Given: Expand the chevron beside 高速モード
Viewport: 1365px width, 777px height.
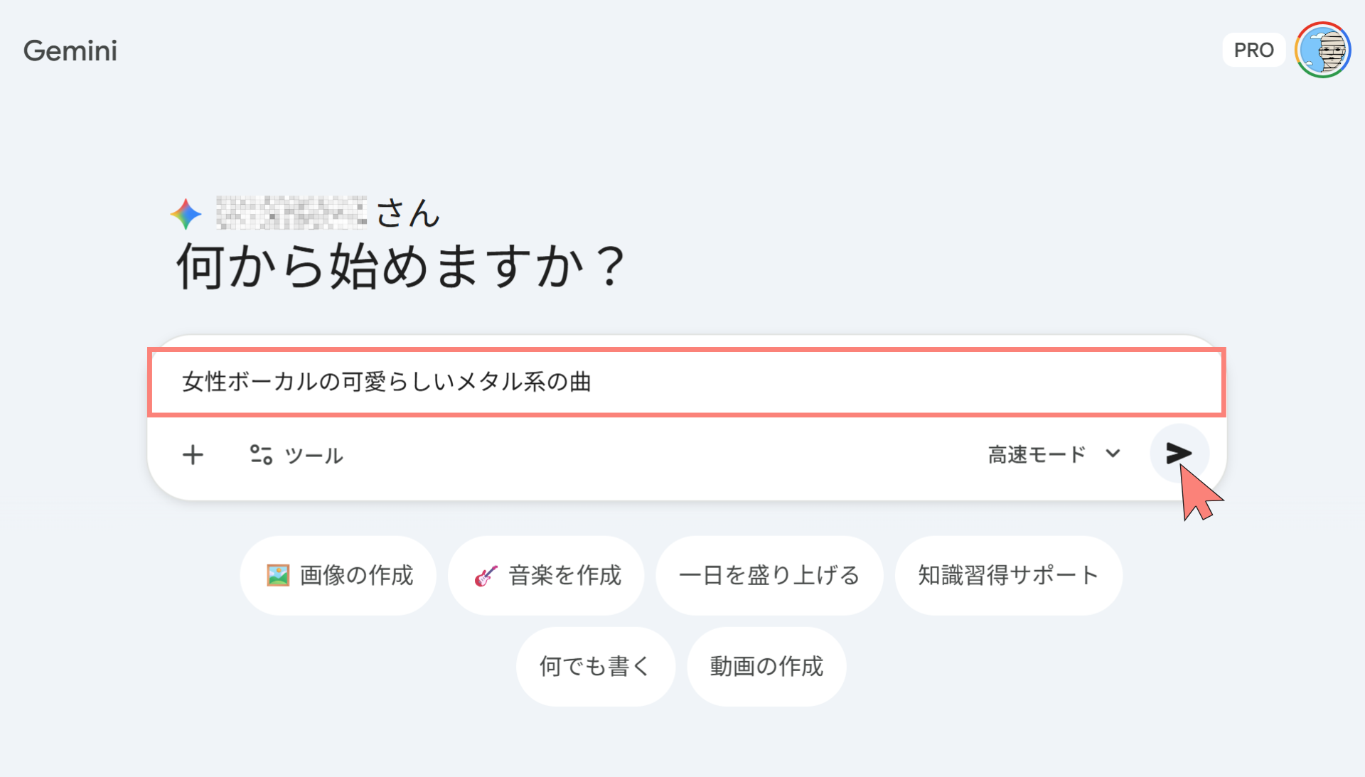Looking at the screenshot, I should 1113,454.
